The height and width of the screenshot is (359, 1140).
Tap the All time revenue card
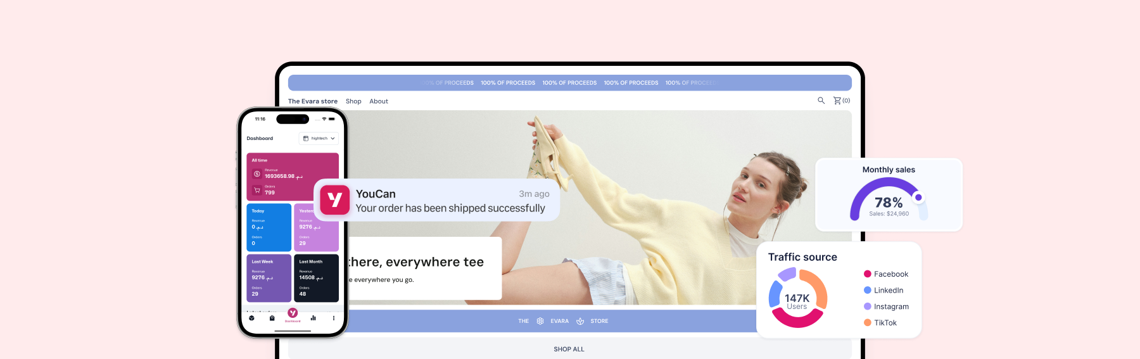click(293, 177)
